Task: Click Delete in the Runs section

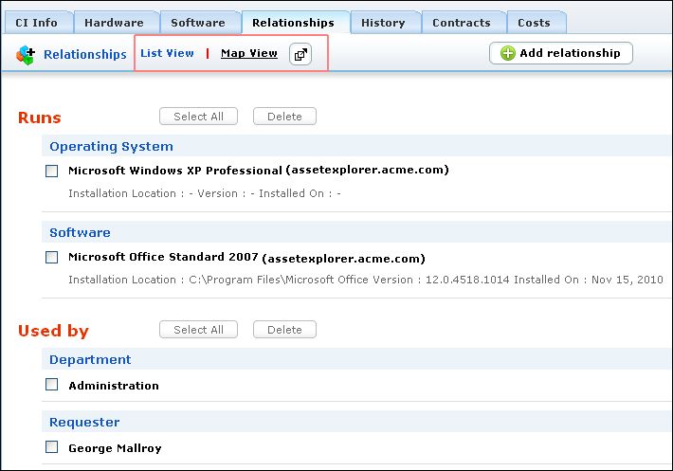Action: click(x=284, y=117)
